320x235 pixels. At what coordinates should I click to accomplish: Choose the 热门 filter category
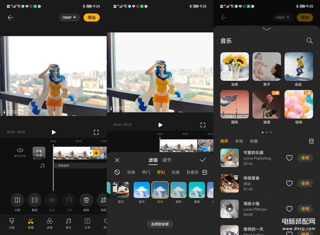tap(146, 172)
